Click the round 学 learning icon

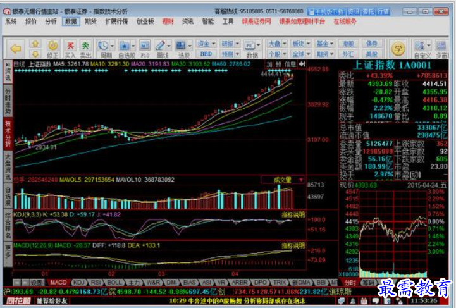pos(398,49)
